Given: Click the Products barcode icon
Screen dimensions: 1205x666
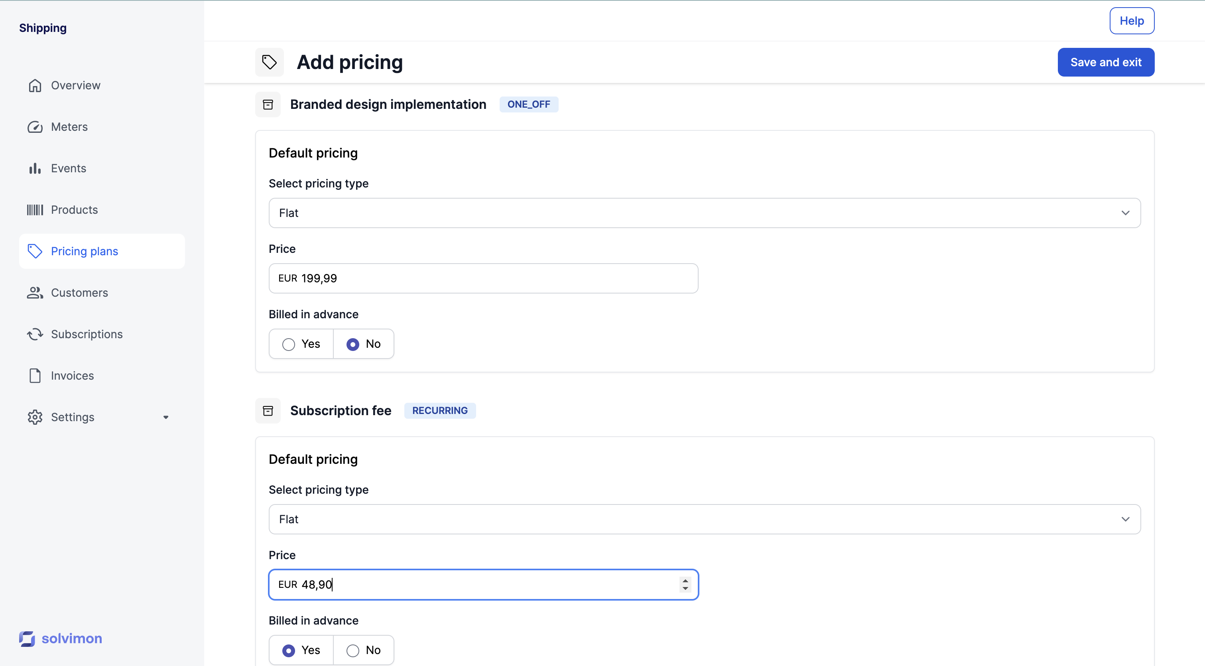Looking at the screenshot, I should point(35,210).
